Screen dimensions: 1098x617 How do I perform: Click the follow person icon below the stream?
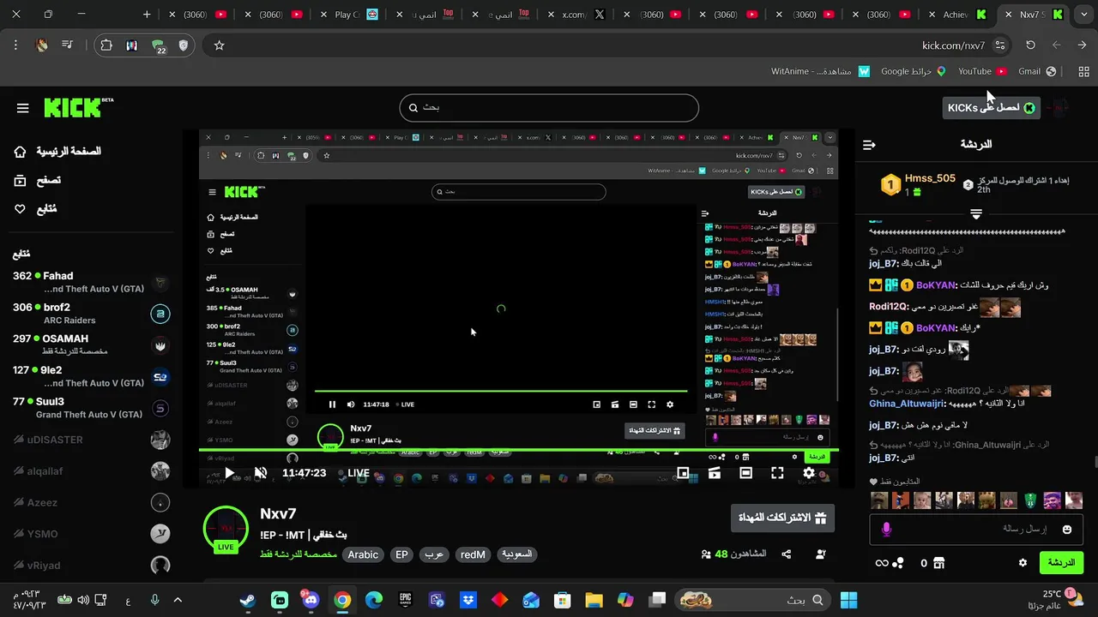[x=821, y=554]
